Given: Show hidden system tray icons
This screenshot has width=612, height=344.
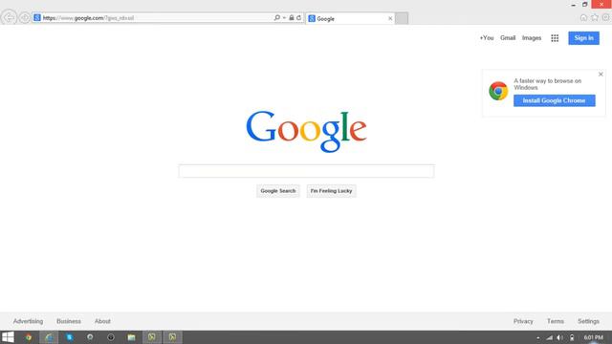Looking at the screenshot, I should tap(537, 337).
